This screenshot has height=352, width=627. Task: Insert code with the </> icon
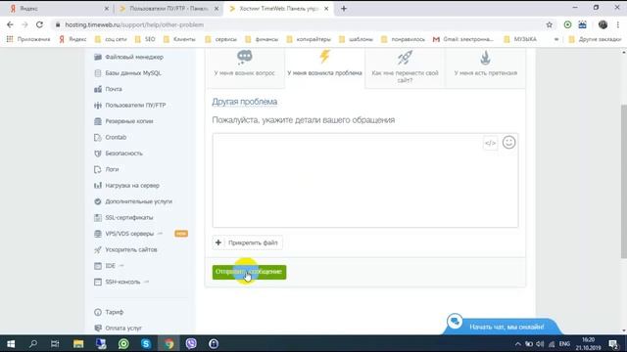(490, 143)
